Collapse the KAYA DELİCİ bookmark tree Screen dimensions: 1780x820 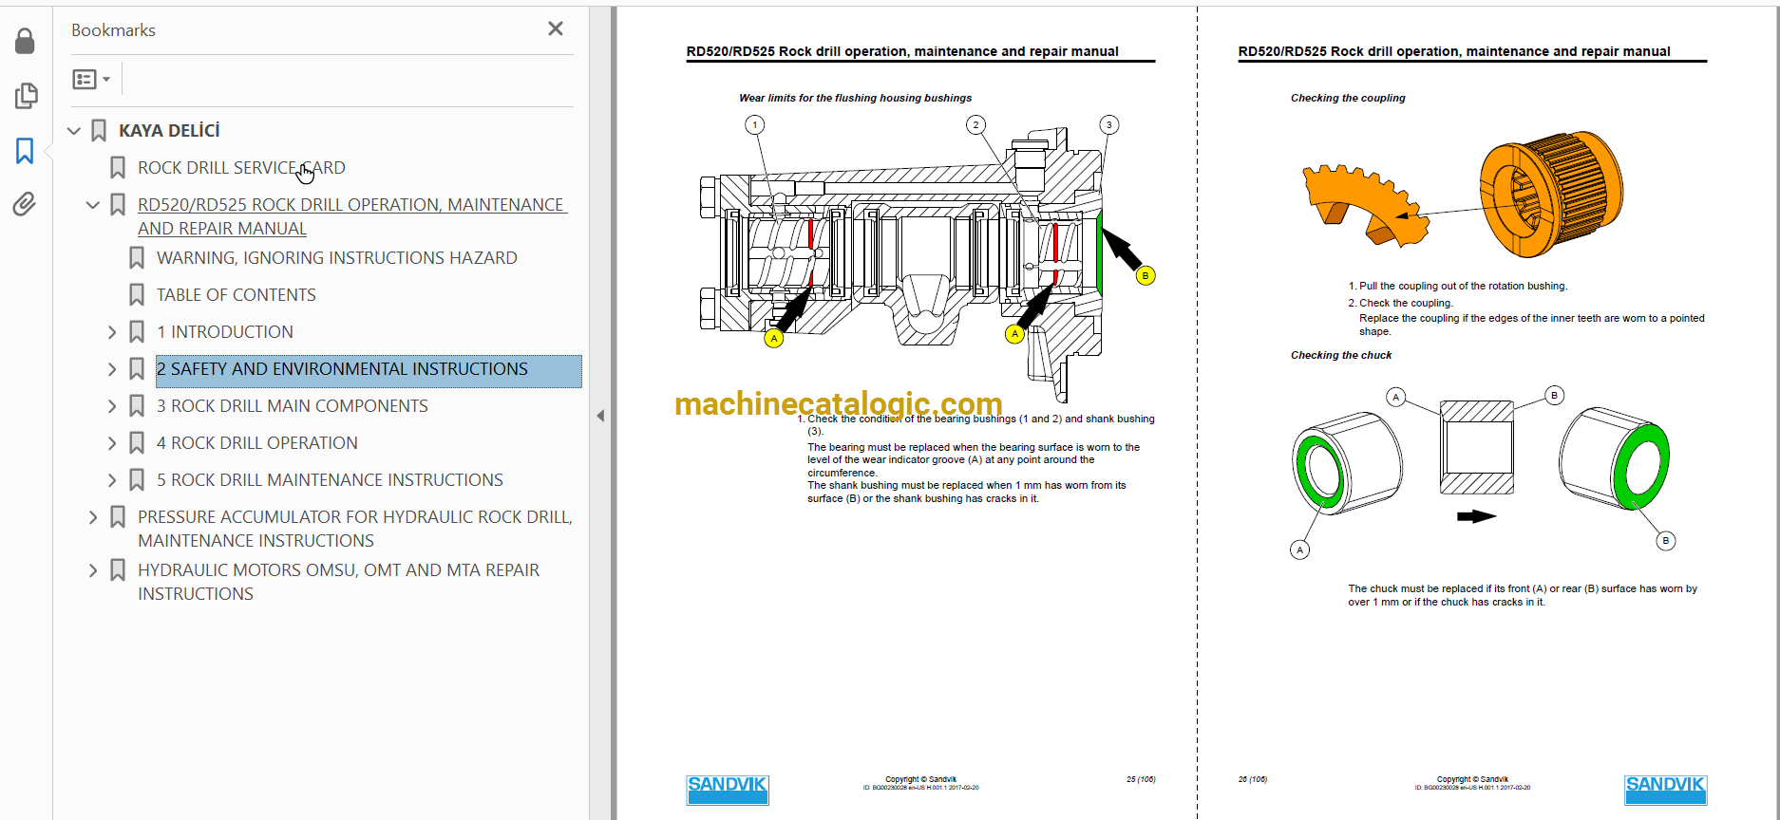point(74,131)
